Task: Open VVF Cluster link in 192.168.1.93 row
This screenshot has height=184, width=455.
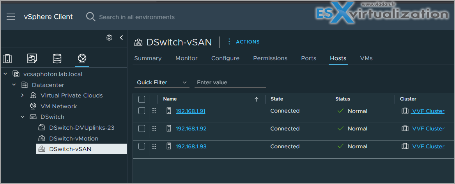Action: click(428, 147)
